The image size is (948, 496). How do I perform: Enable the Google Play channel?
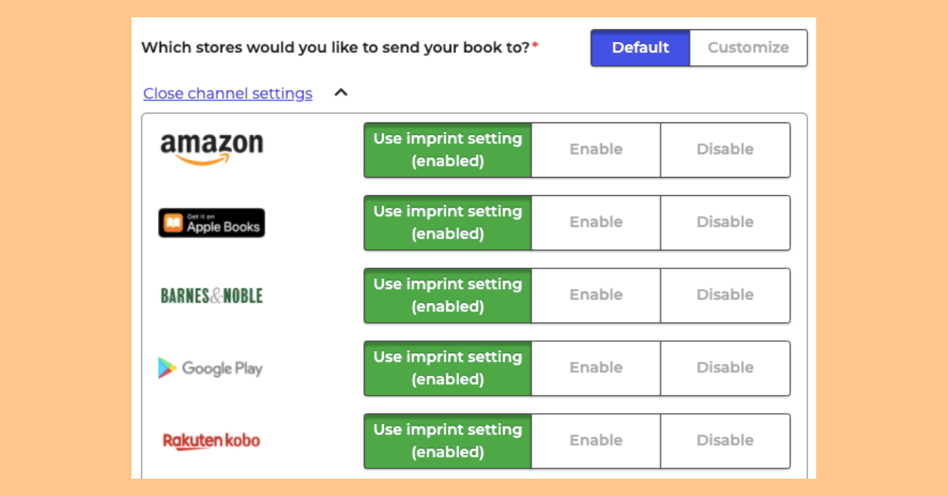(x=596, y=367)
